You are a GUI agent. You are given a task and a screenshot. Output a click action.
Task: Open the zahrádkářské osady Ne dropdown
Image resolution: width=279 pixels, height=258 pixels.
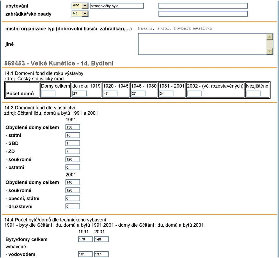pos(80,14)
